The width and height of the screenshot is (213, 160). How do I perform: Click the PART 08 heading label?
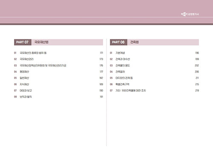pyautogui.click(x=118, y=42)
